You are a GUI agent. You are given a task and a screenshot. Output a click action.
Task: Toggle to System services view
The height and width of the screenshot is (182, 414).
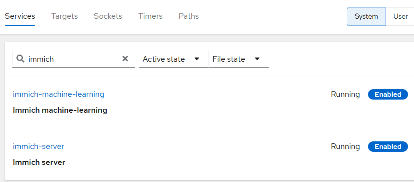366,16
